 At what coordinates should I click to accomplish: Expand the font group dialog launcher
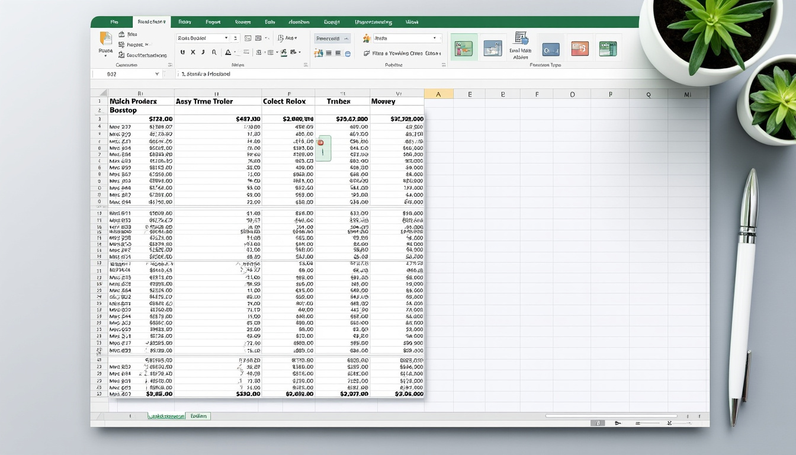[306, 65]
